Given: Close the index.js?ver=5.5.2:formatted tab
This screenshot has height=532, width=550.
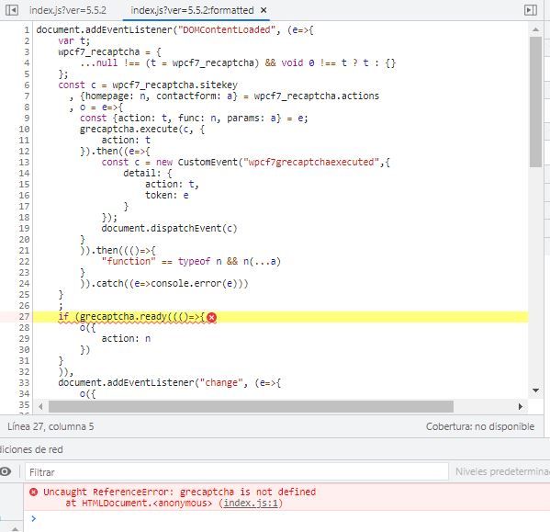Looking at the screenshot, I should [264, 10].
